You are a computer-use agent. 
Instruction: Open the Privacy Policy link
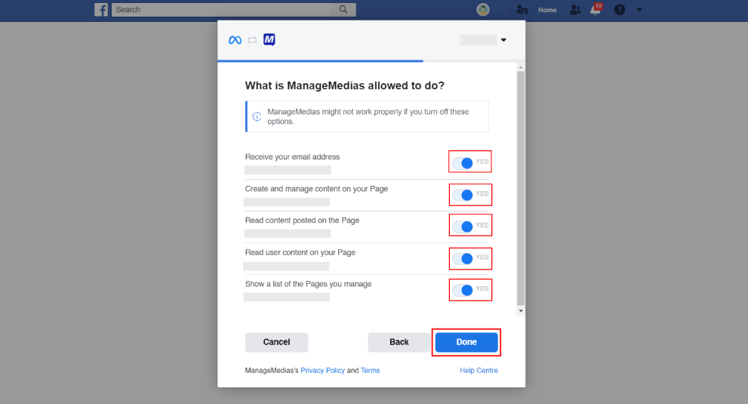[322, 371]
